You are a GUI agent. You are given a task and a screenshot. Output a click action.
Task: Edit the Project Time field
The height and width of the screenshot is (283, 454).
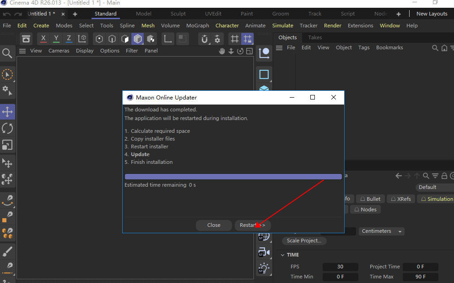(421, 267)
